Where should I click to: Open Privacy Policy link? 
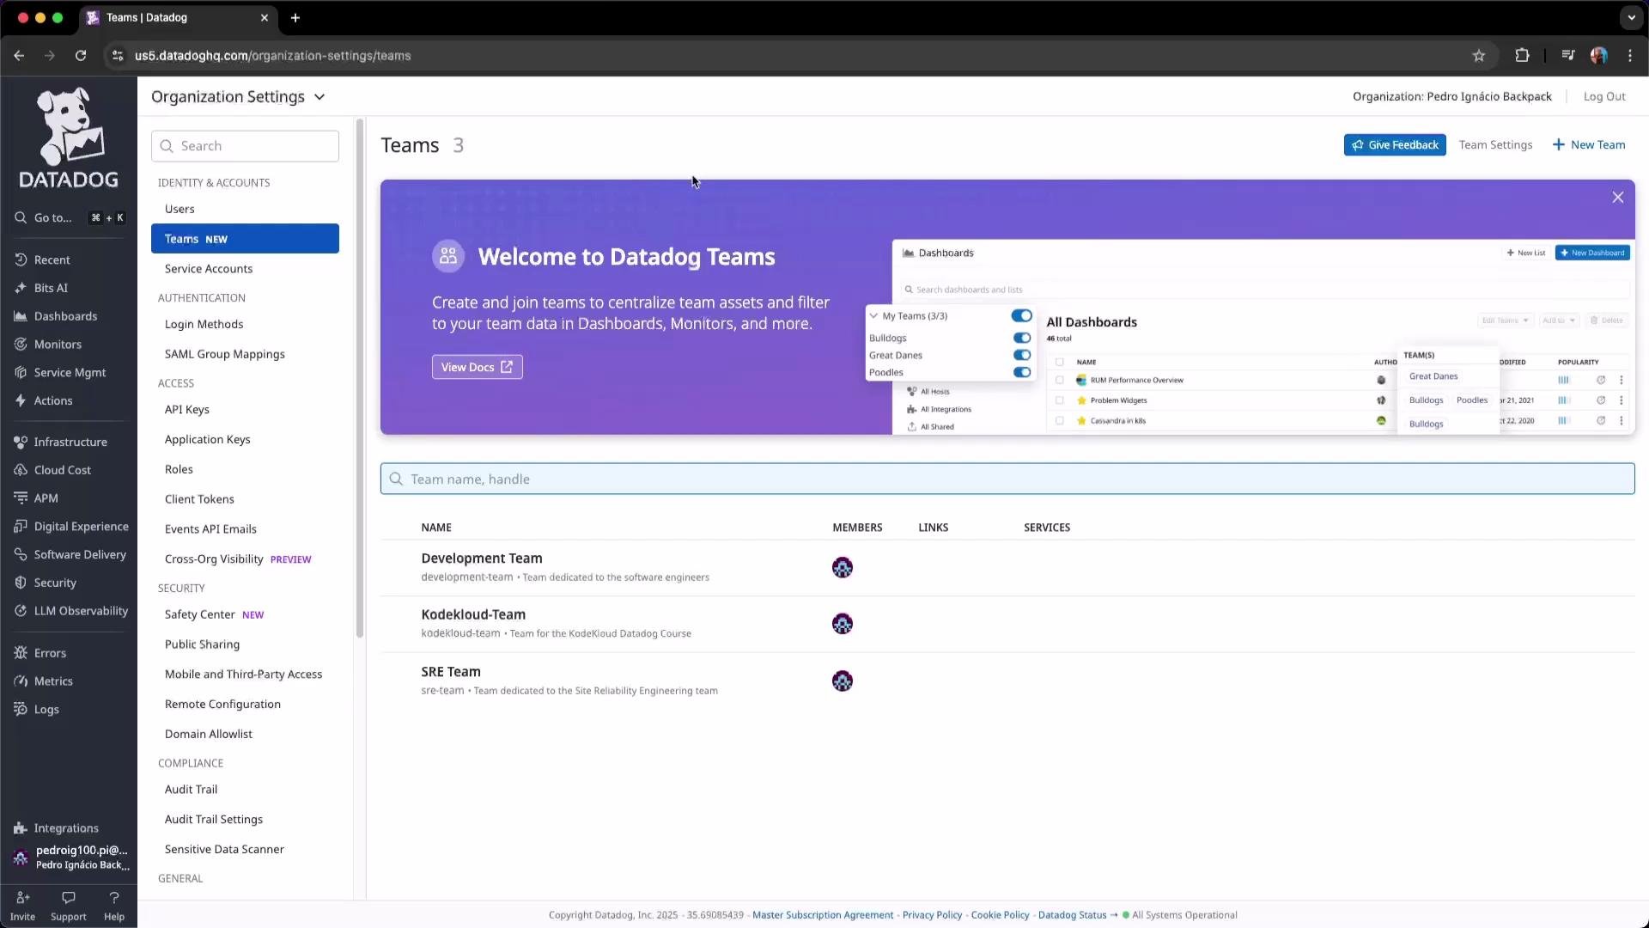click(x=932, y=915)
